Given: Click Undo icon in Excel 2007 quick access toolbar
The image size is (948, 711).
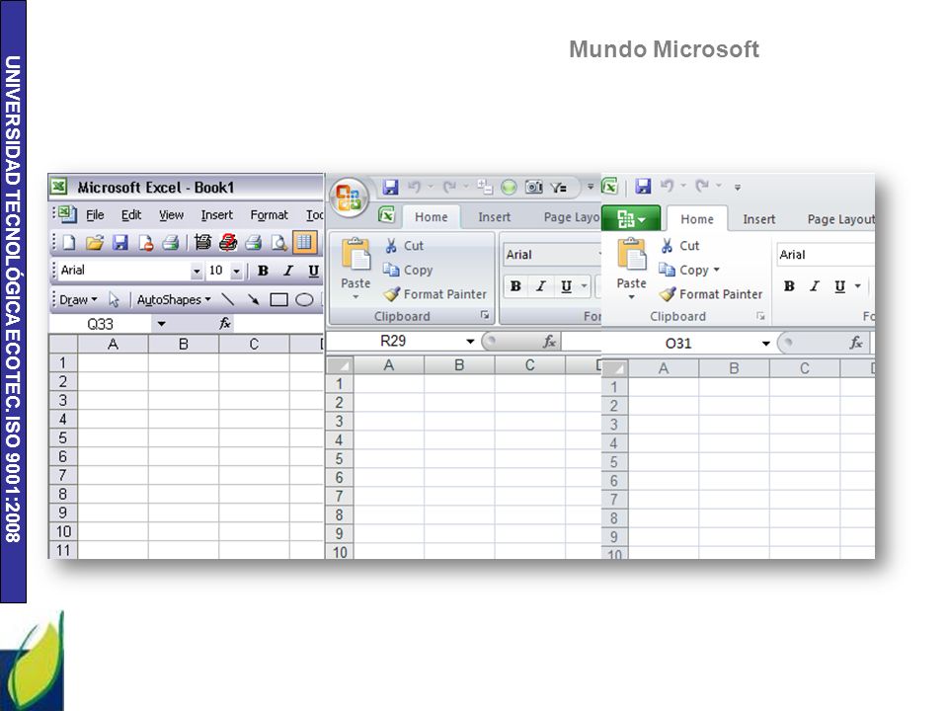Looking at the screenshot, I should [415, 187].
